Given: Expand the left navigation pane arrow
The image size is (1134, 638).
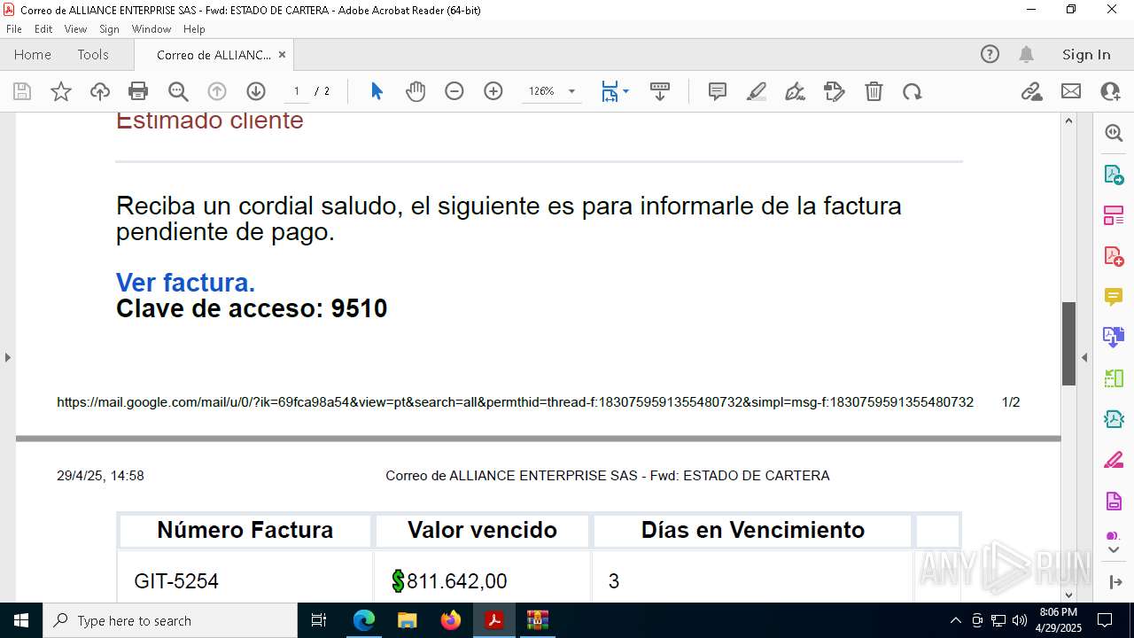Looking at the screenshot, I should 7,357.
